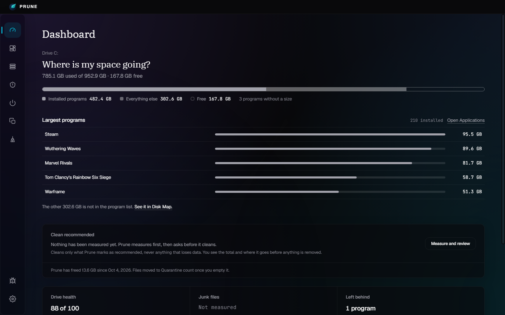The width and height of the screenshot is (505, 315).
Task: Click the Prune has freed 13.6 GB note
Action: pyautogui.click(x=140, y=270)
